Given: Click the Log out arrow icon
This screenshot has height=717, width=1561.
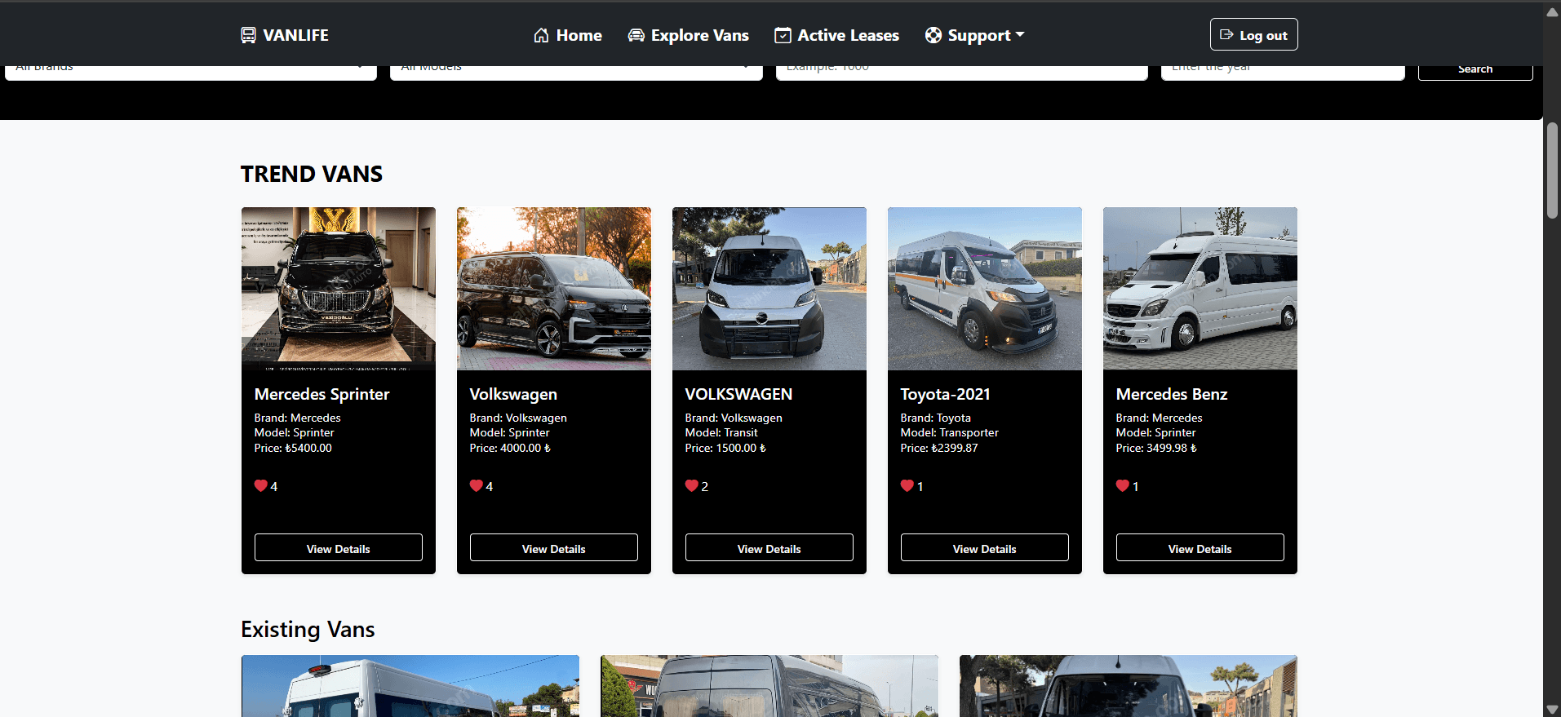Looking at the screenshot, I should [x=1226, y=34].
